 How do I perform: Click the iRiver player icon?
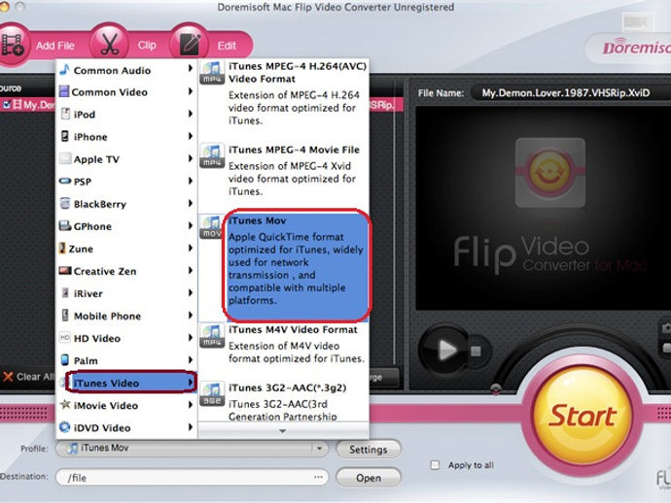click(65, 292)
